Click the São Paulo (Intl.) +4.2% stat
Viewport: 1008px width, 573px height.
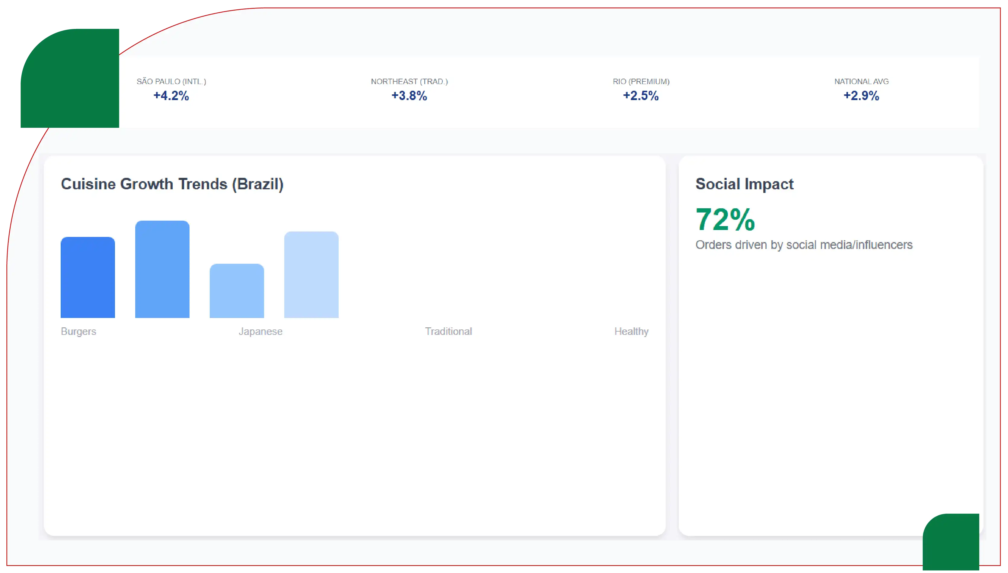[x=171, y=90]
